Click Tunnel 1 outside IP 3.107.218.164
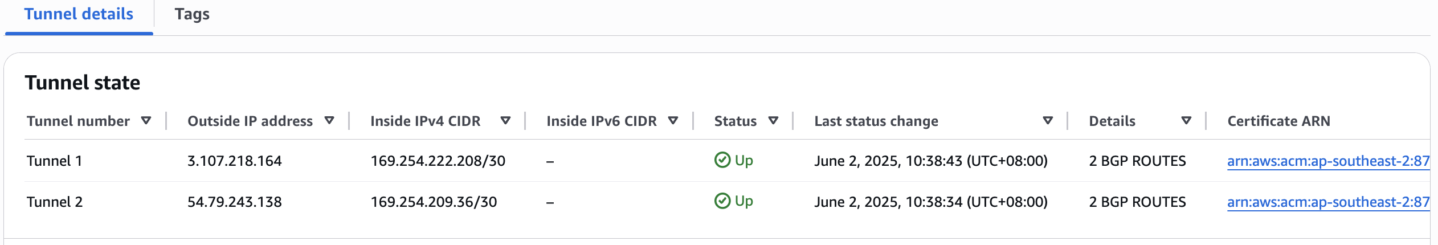Screen dimensions: 1438x245 pyautogui.click(x=234, y=161)
